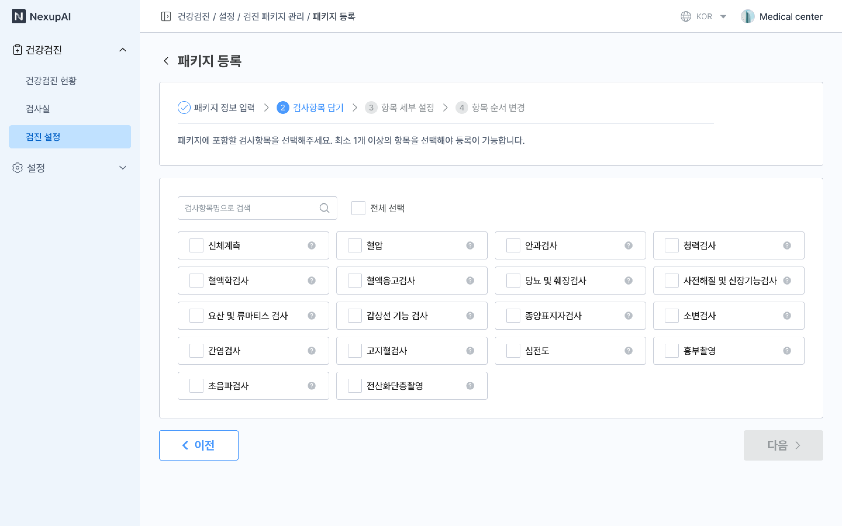Click help icon for 전산화단층촬영
This screenshot has width=842, height=526.
(x=470, y=386)
